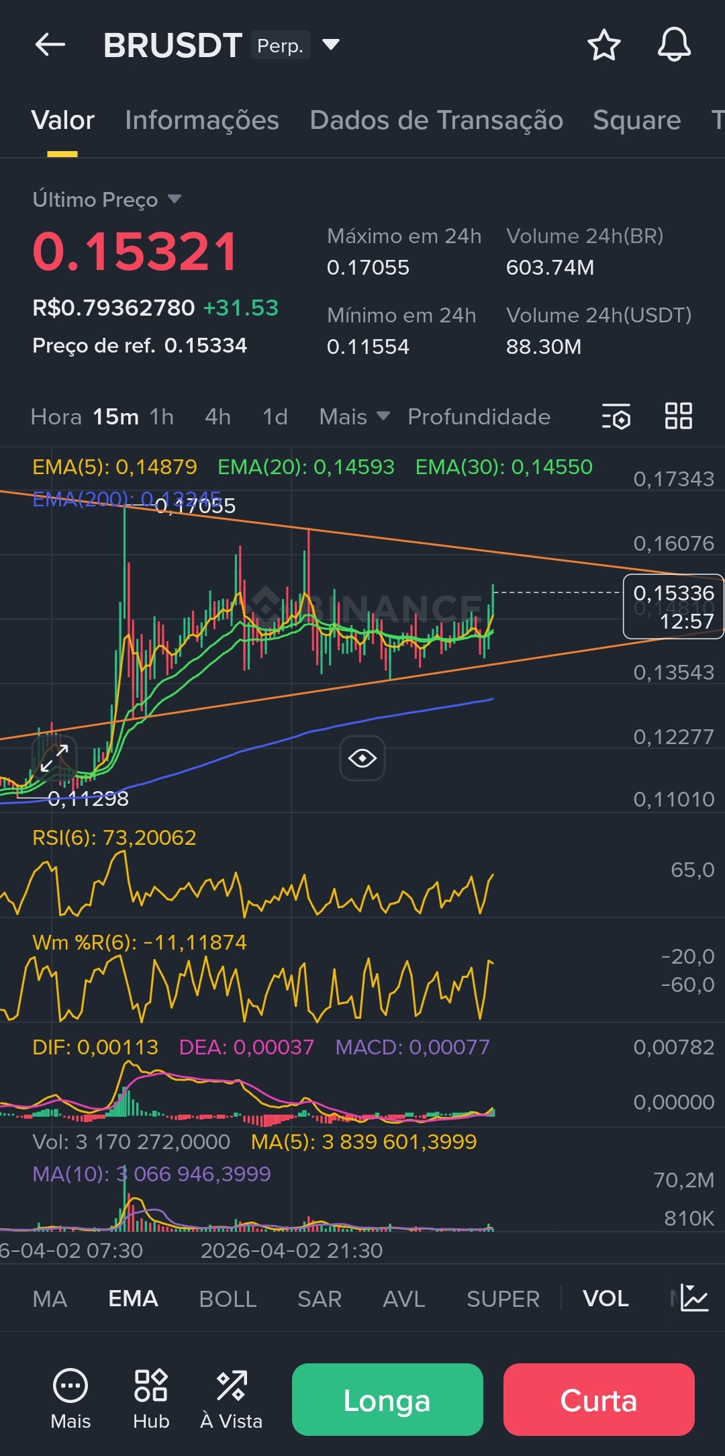Open the Profundidade depth view
Image resolution: width=725 pixels, height=1456 pixels.
[x=479, y=416]
